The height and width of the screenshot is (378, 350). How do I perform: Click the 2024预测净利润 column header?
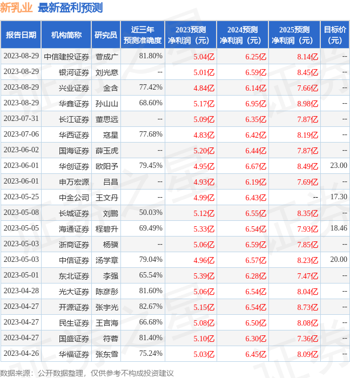pos(243,35)
